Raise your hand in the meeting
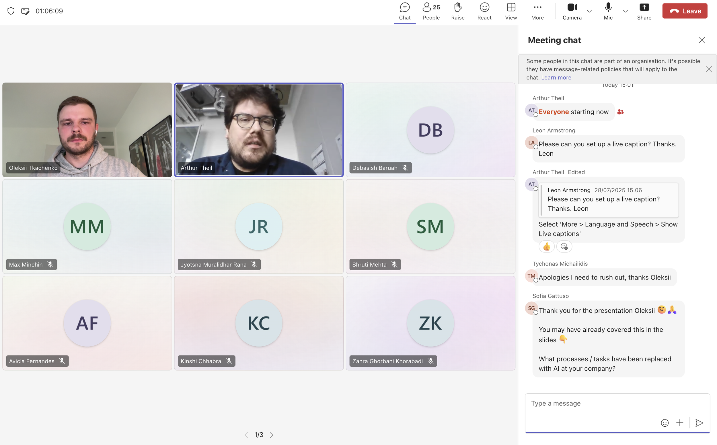The width and height of the screenshot is (717, 445). point(457,11)
